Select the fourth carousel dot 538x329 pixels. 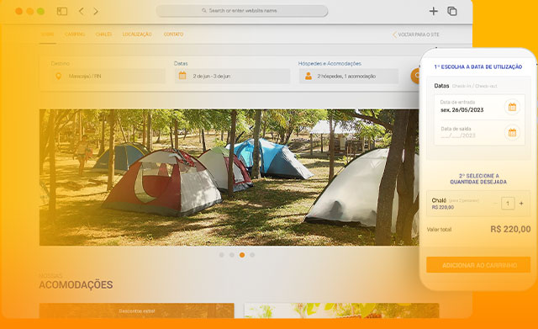(x=252, y=255)
